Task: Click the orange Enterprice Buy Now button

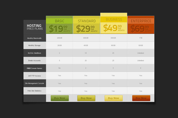Action: [x=141, y=98]
